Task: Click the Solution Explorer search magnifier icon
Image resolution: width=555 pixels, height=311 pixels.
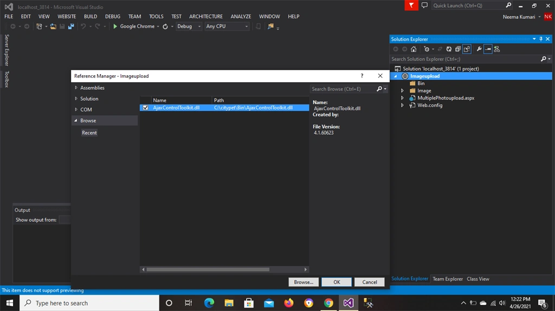Action: coord(544,59)
